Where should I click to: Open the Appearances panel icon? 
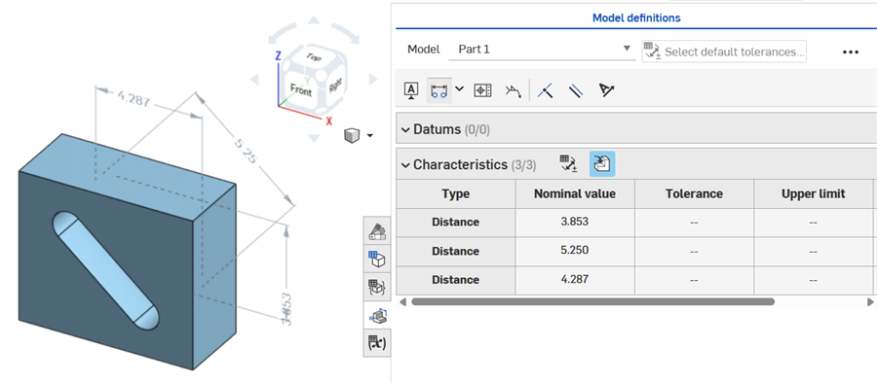377,230
